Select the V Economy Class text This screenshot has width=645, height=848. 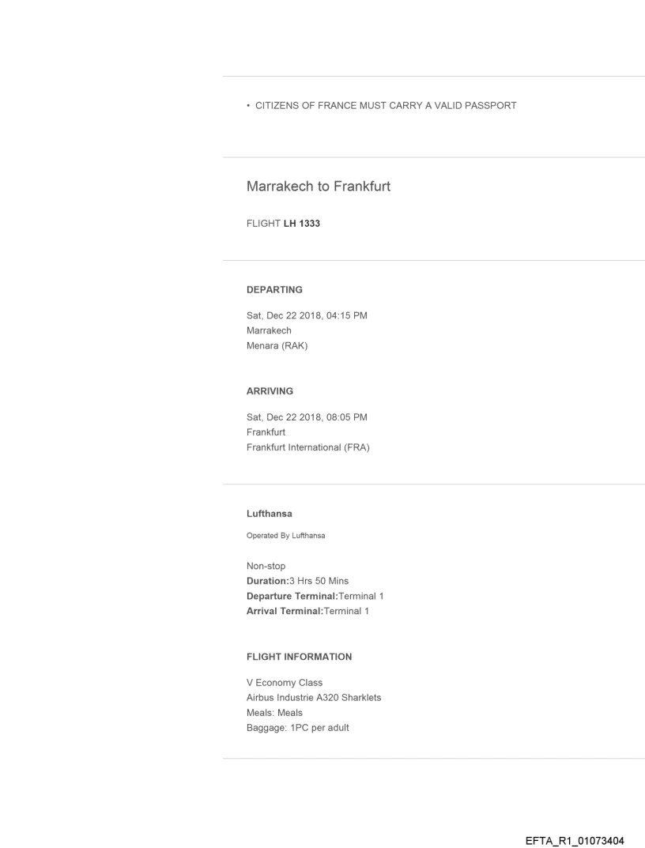tap(285, 683)
